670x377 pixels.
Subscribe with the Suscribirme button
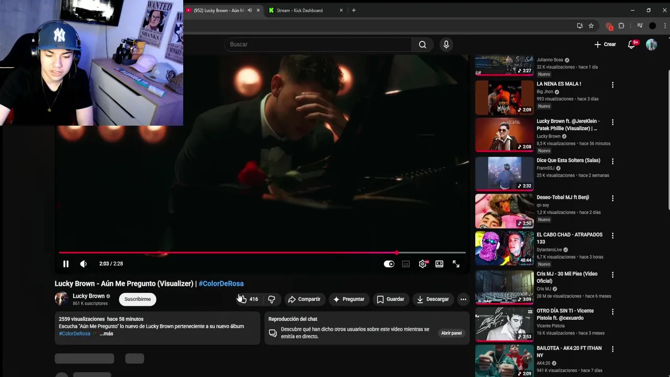point(138,299)
